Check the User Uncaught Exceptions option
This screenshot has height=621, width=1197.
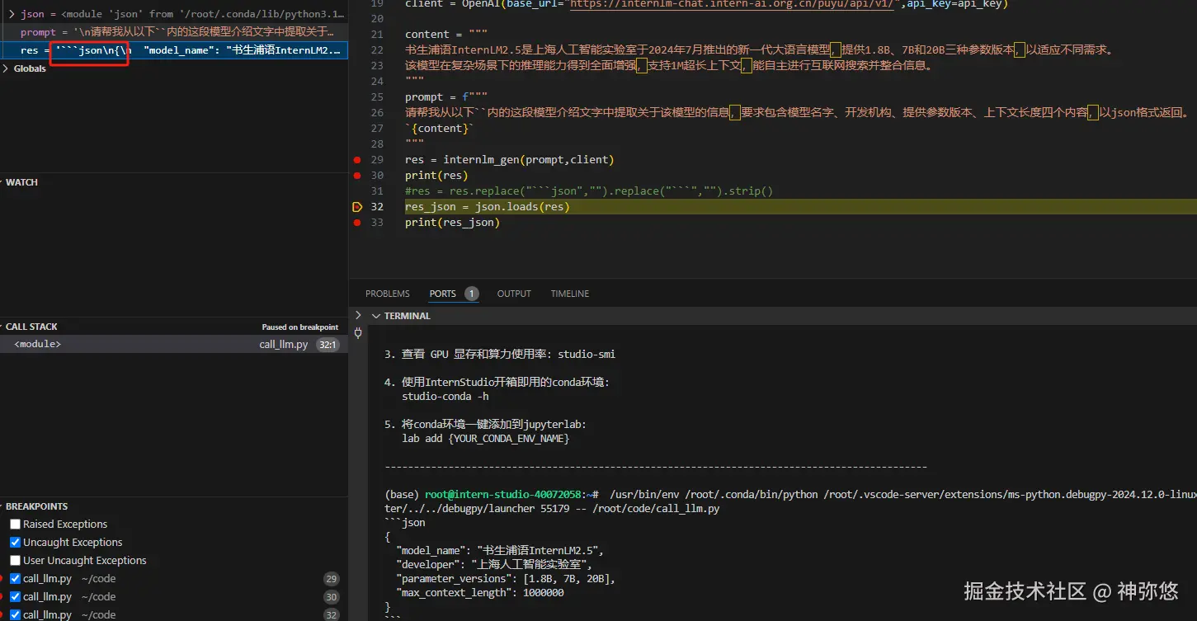tap(15, 561)
